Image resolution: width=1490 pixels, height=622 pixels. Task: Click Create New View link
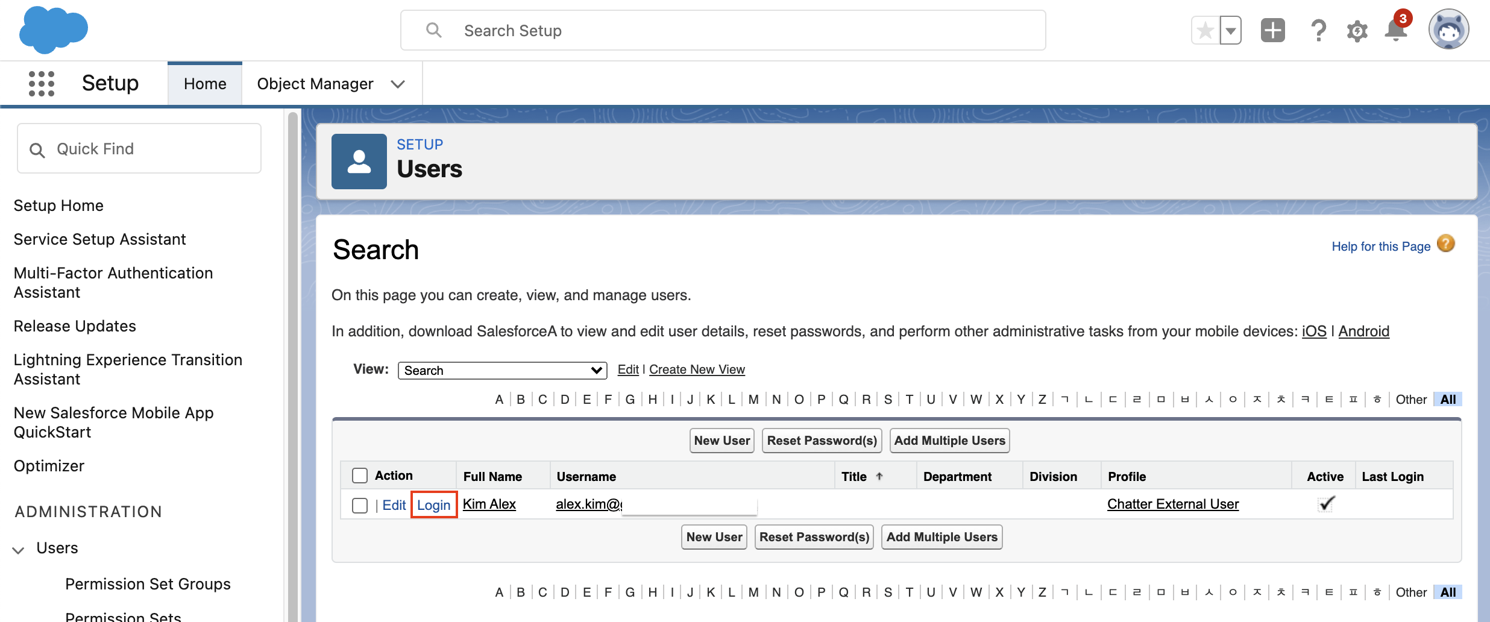click(x=697, y=369)
